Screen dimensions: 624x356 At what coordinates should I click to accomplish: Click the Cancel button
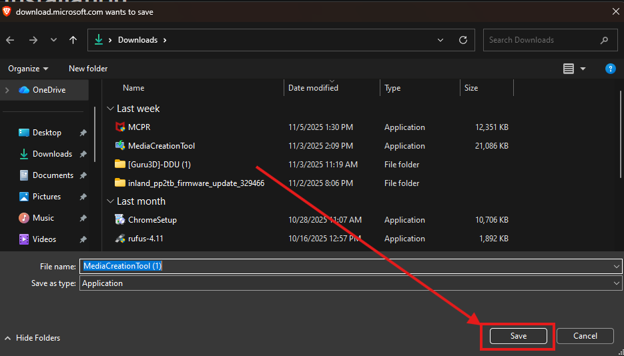click(585, 336)
